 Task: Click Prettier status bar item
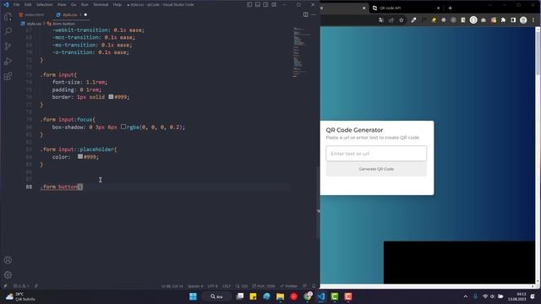point(289,286)
